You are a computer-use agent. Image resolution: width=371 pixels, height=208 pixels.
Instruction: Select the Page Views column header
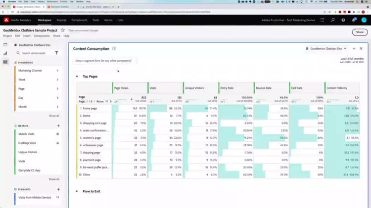(130, 88)
